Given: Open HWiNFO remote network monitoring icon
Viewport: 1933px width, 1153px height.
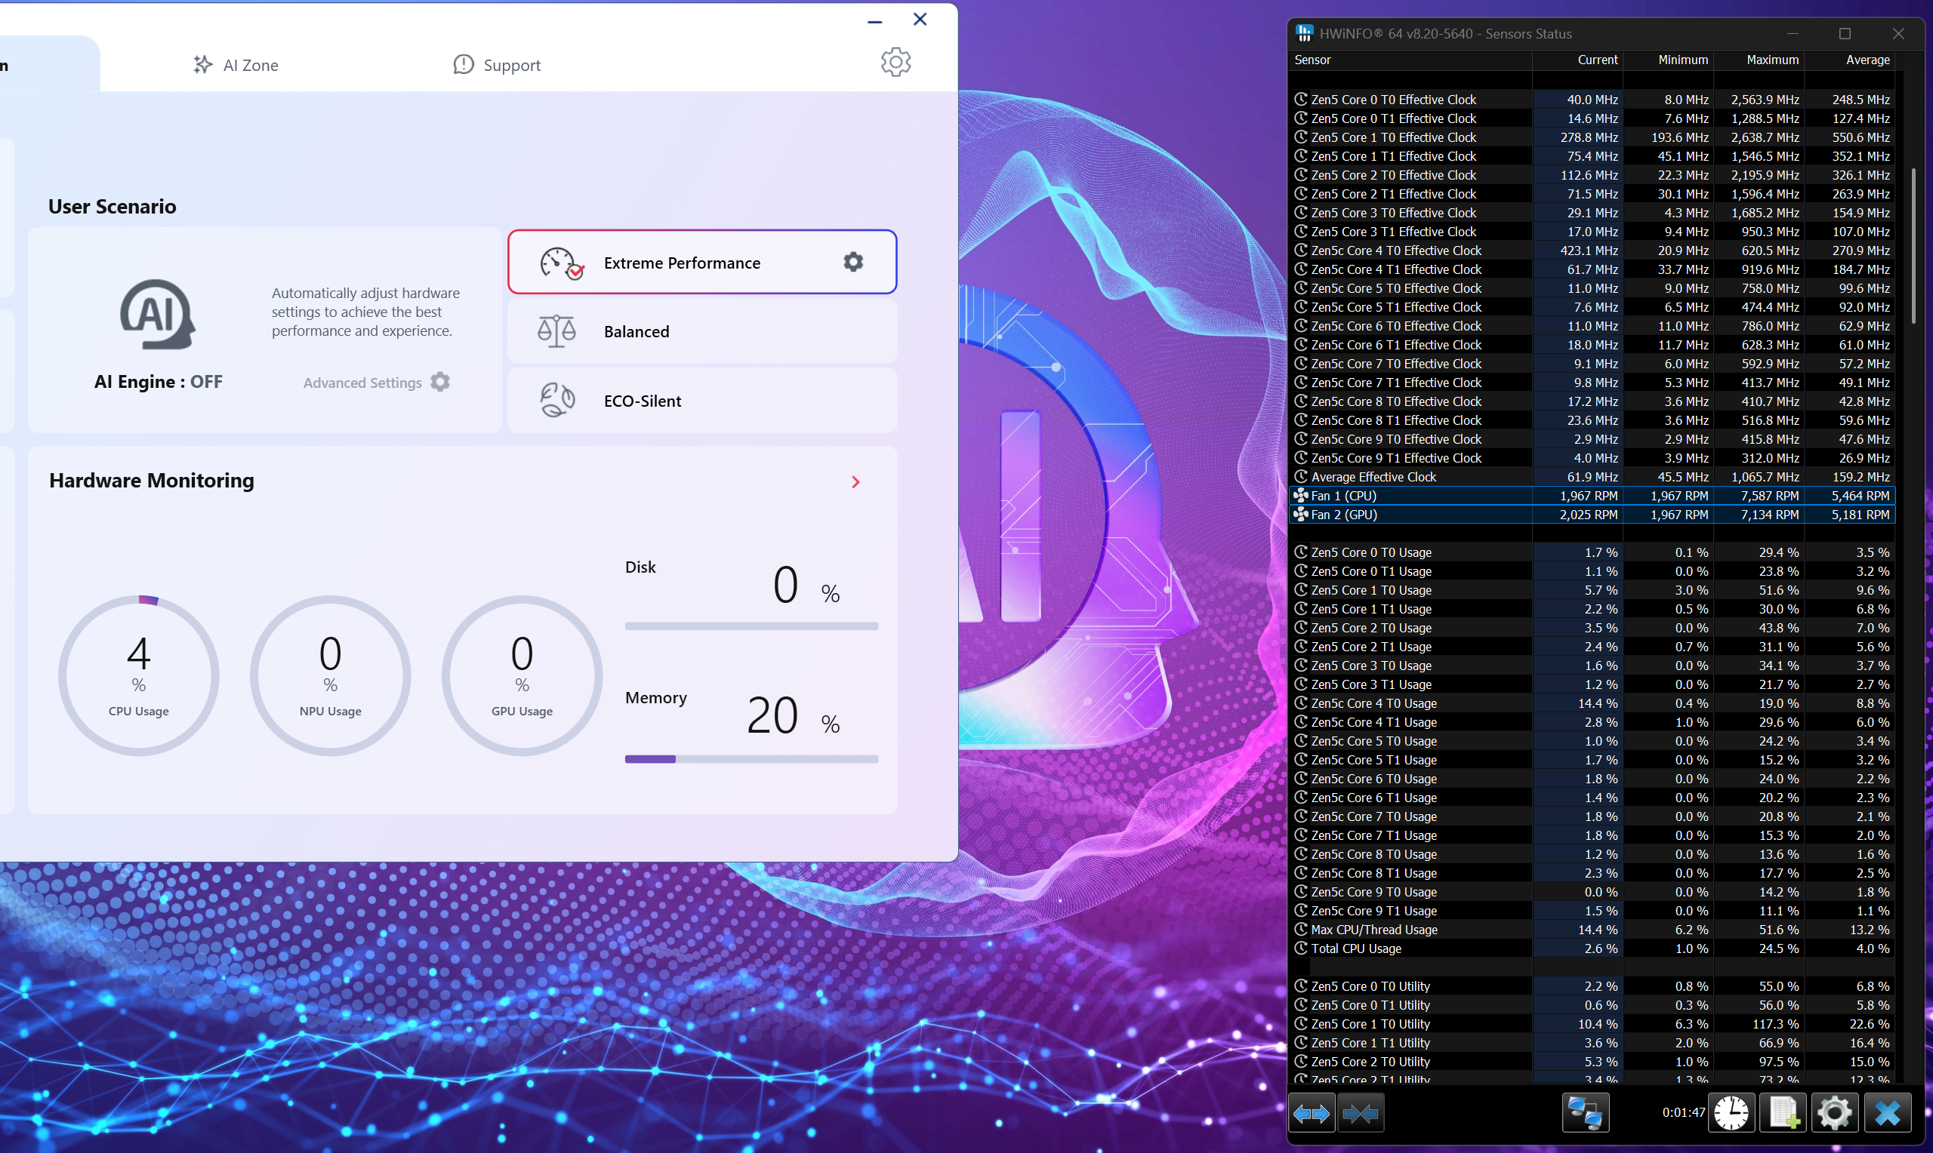Looking at the screenshot, I should tap(1586, 1113).
